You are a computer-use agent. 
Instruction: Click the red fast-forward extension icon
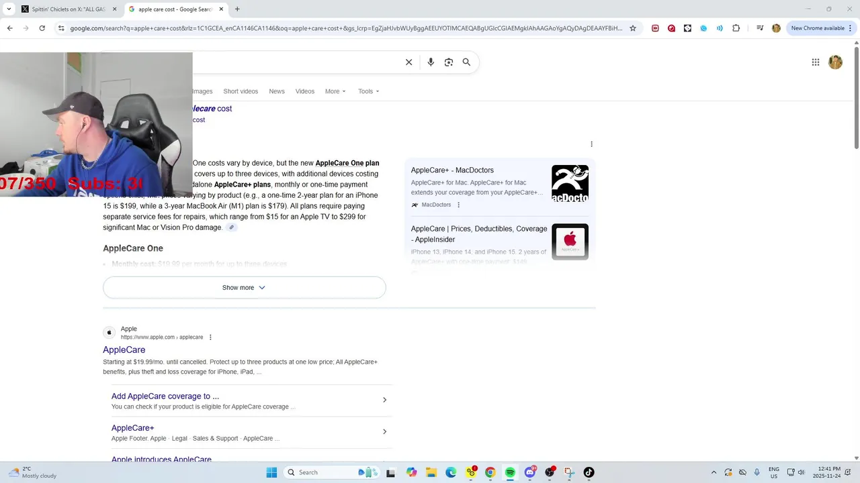pos(655,28)
